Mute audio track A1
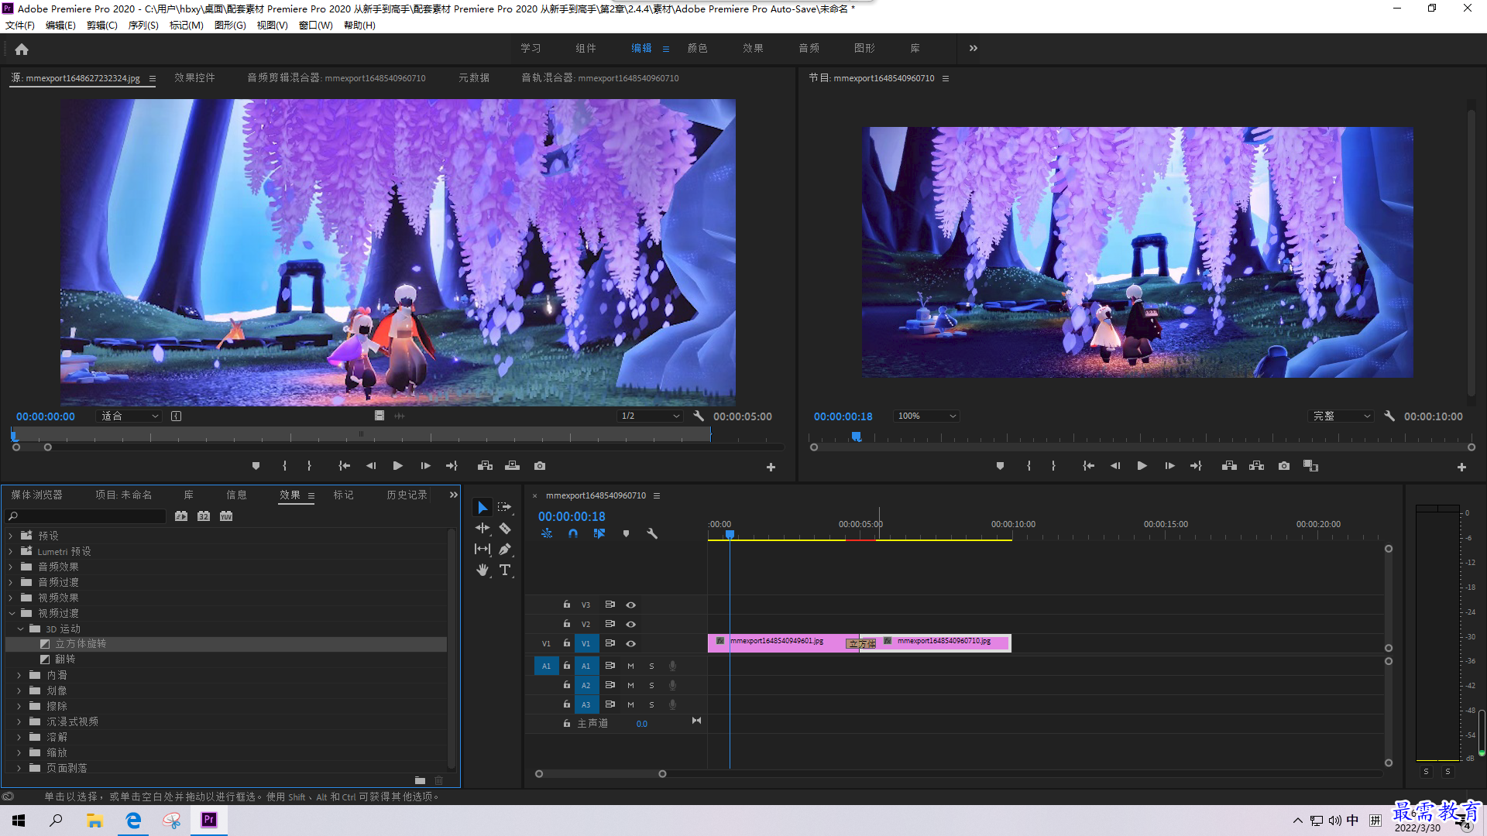The width and height of the screenshot is (1487, 836). 630,666
